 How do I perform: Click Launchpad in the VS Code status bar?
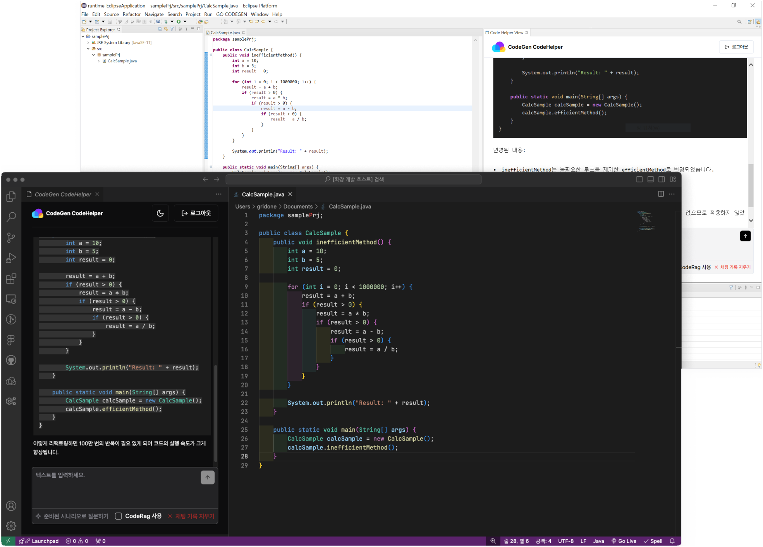click(39, 541)
